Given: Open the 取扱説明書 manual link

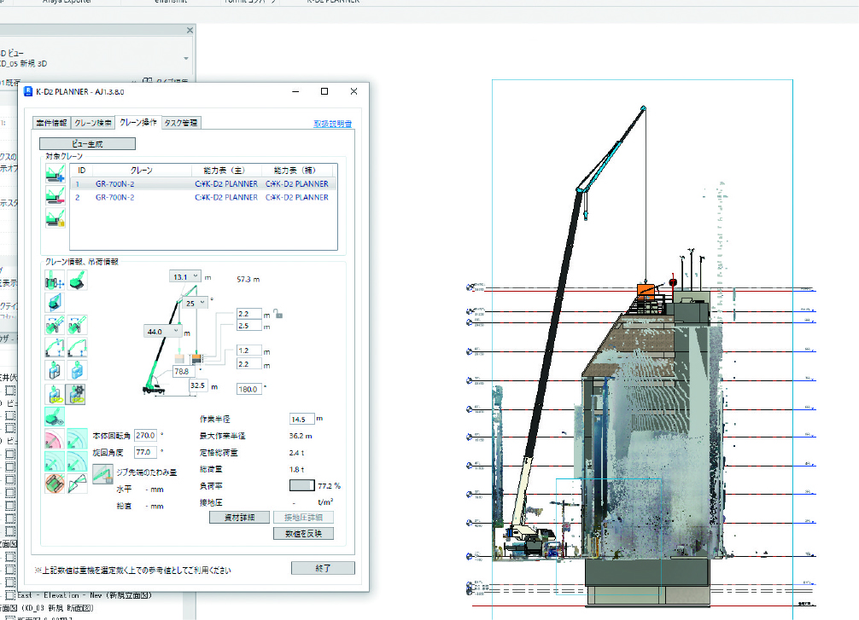Looking at the screenshot, I should (x=332, y=124).
